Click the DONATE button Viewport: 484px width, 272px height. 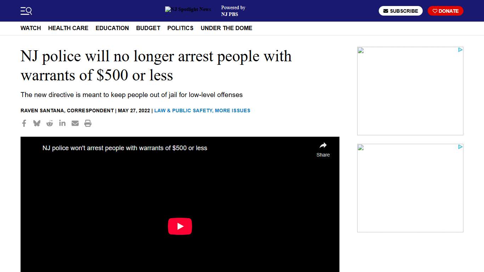[445, 11]
